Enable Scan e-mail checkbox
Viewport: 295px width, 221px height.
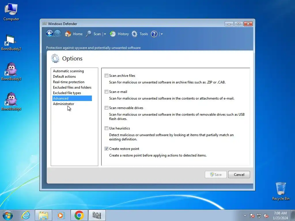(107, 92)
